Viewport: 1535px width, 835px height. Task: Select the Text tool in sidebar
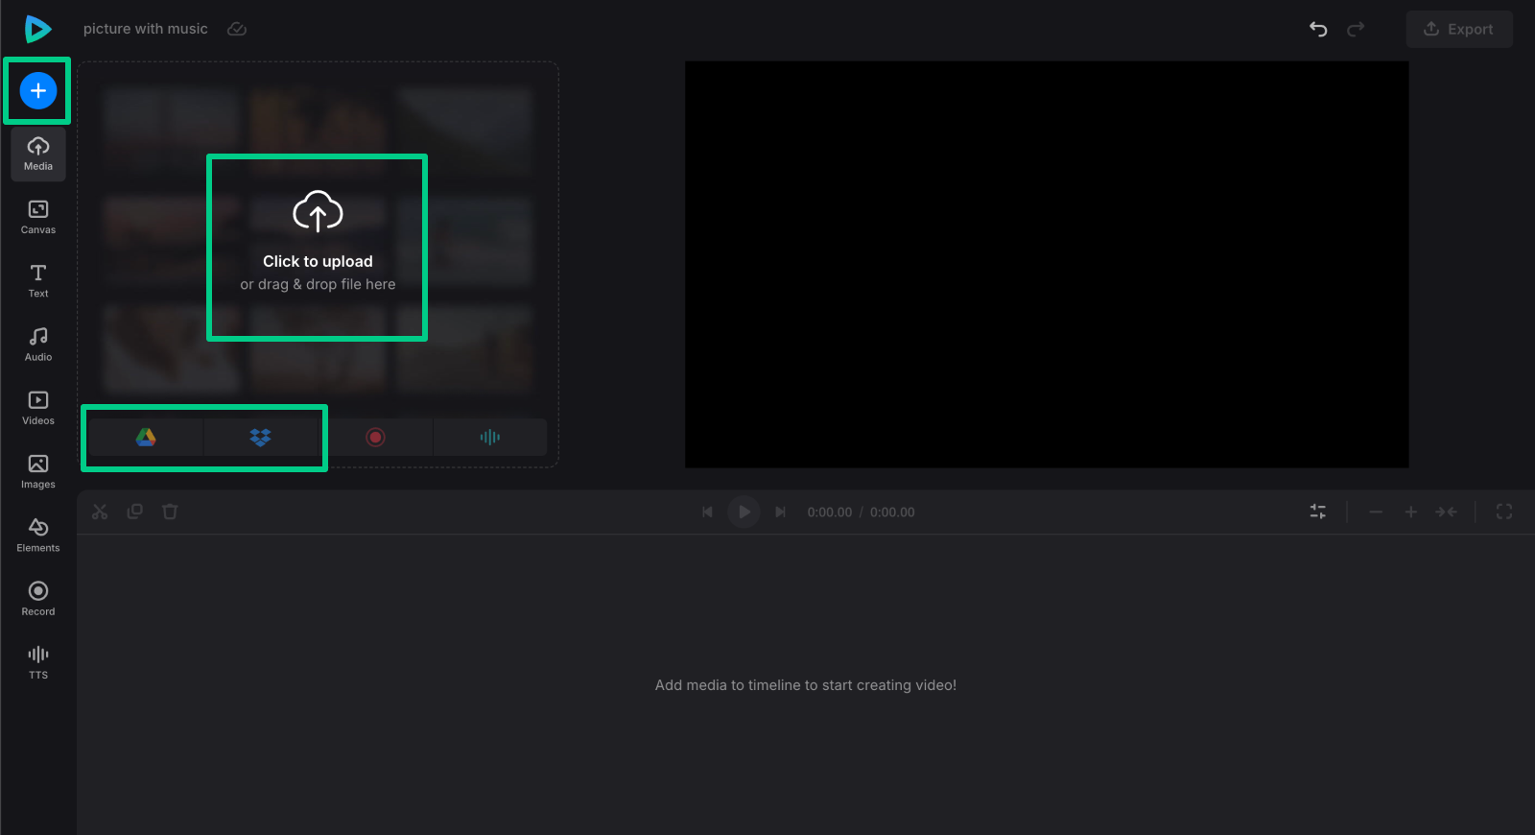click(x=38, y=280)
